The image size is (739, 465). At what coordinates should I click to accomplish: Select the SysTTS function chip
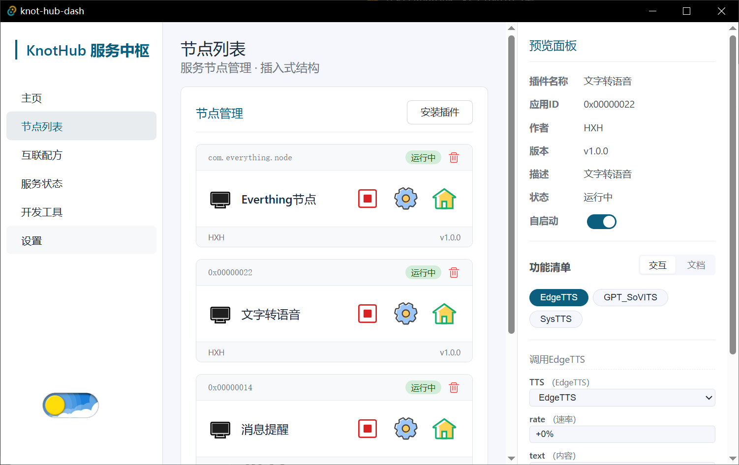point(555,319)
